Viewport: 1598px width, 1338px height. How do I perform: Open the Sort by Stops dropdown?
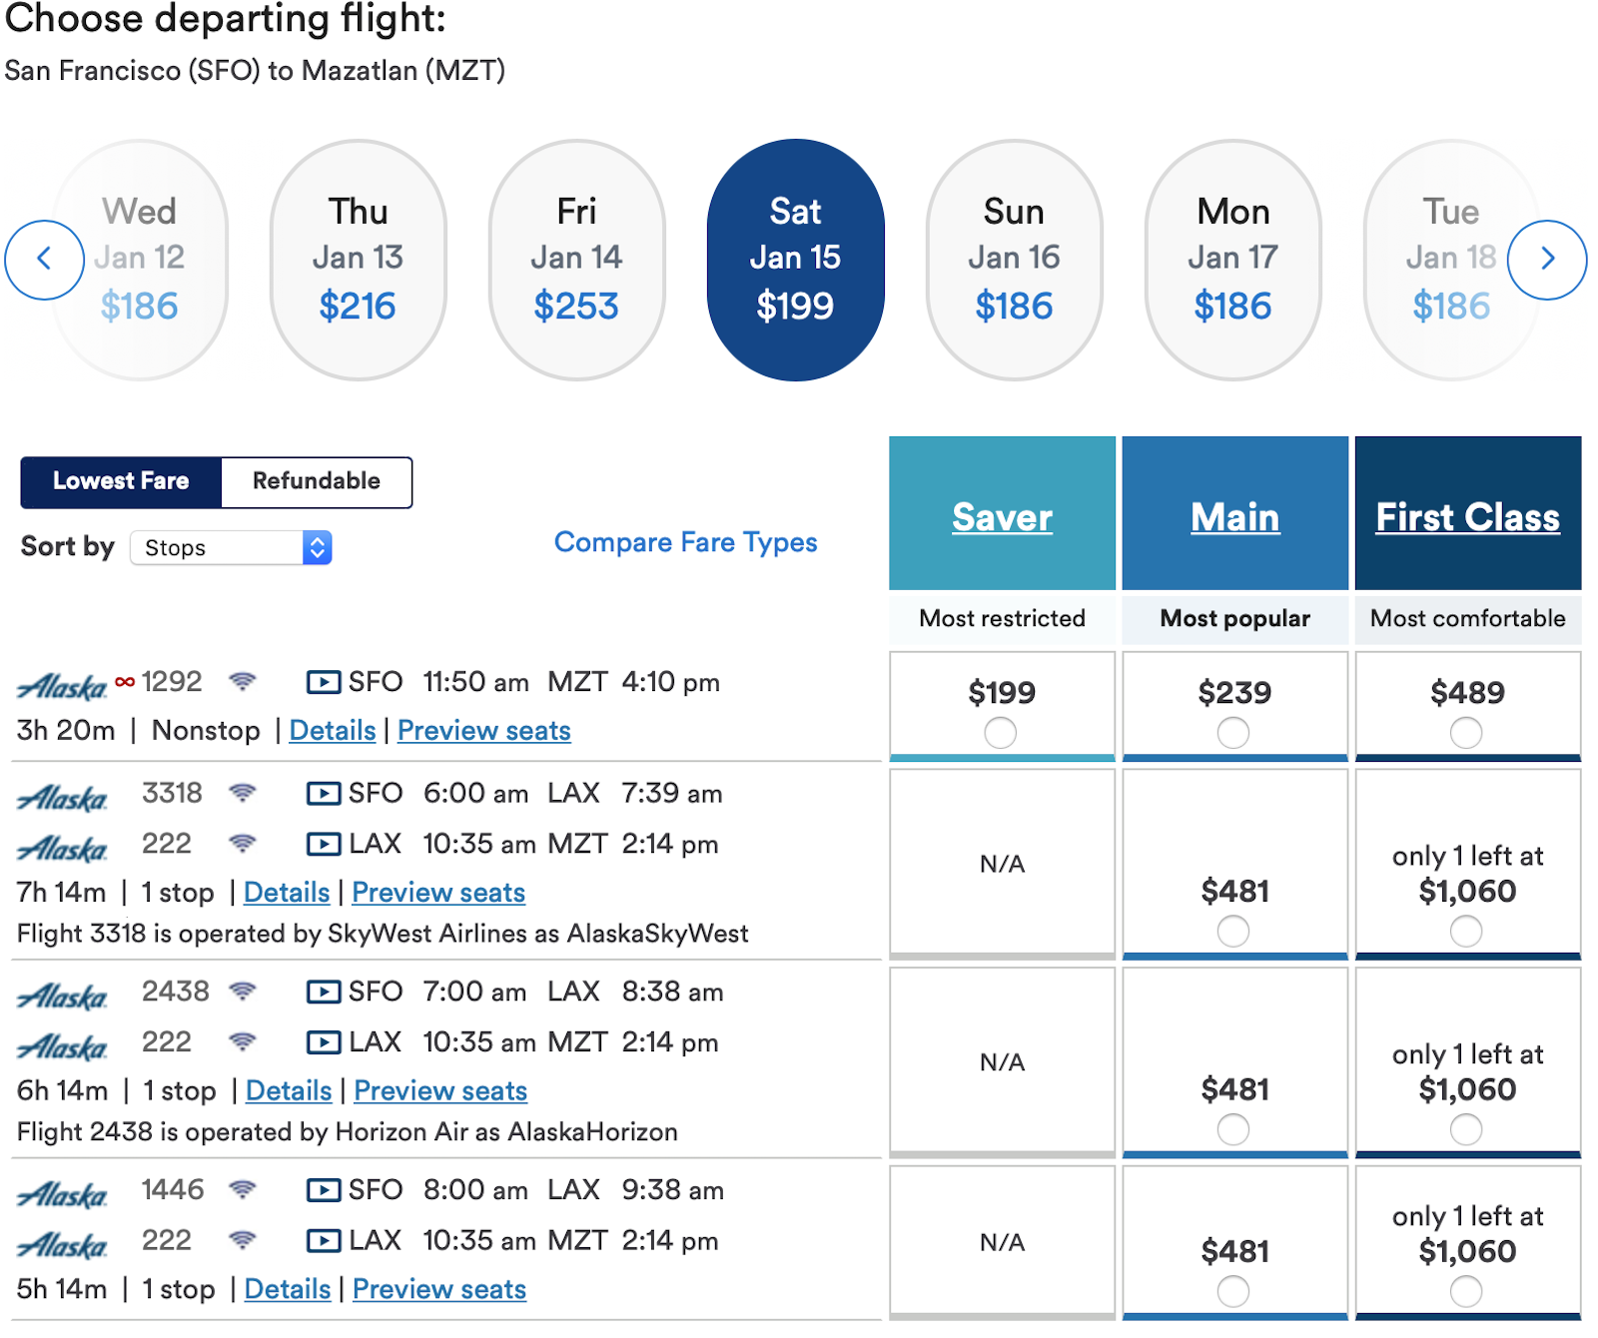click(x=231, y=547)
